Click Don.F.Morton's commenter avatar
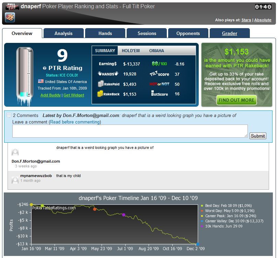The image size is (278, 258). 15,152
